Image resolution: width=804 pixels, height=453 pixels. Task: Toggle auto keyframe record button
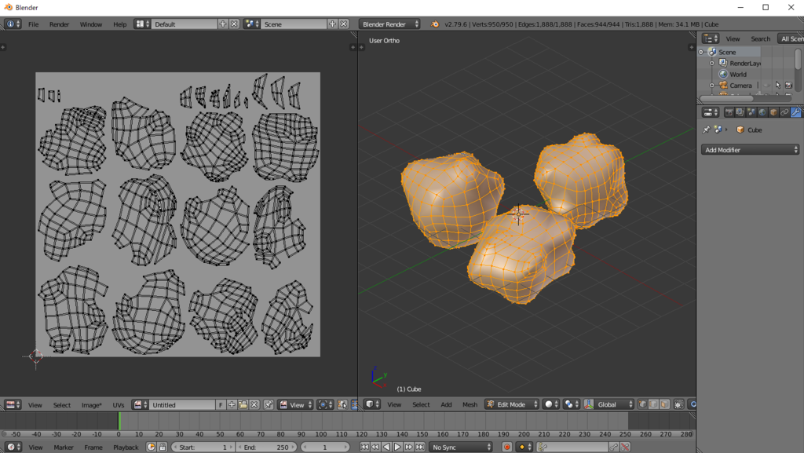(x=506, y=448)
